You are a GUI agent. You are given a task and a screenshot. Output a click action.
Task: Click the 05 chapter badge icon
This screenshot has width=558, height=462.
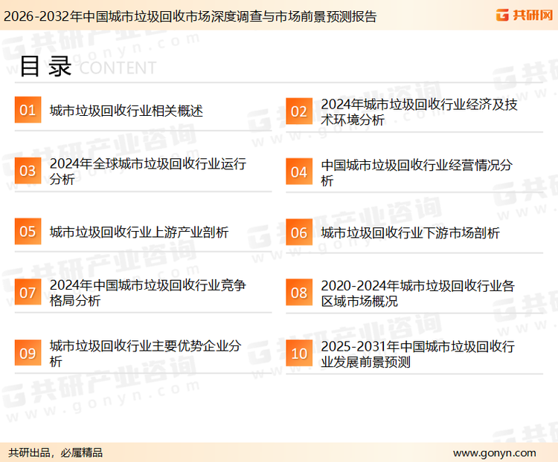[28, 232]
